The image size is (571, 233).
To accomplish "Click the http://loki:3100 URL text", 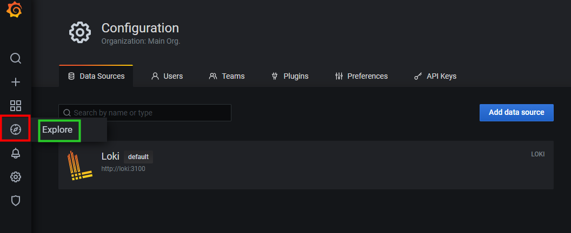I will click(123, 169).
